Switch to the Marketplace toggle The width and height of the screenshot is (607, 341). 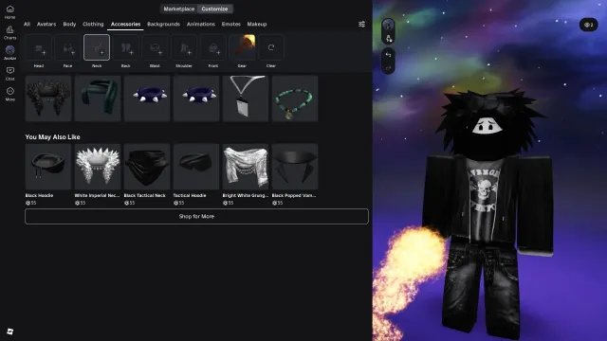coord(179,9)
